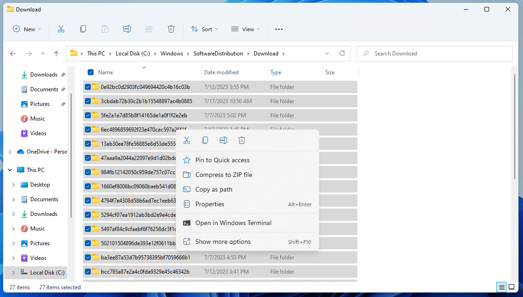Expand the OneDrive - Personal tree node
Viewport: 523px width, 297px height.
pyautogui.click(x=10, y=152)
